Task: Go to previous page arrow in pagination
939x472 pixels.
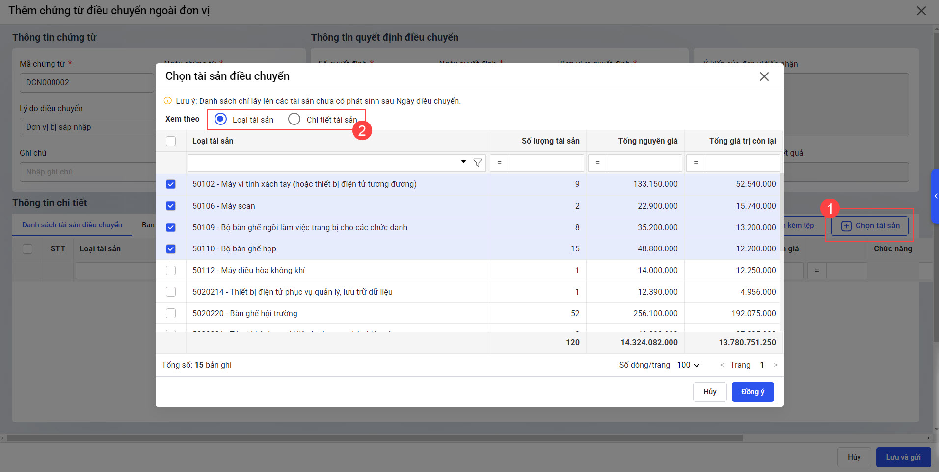Action: pos(722,365)
